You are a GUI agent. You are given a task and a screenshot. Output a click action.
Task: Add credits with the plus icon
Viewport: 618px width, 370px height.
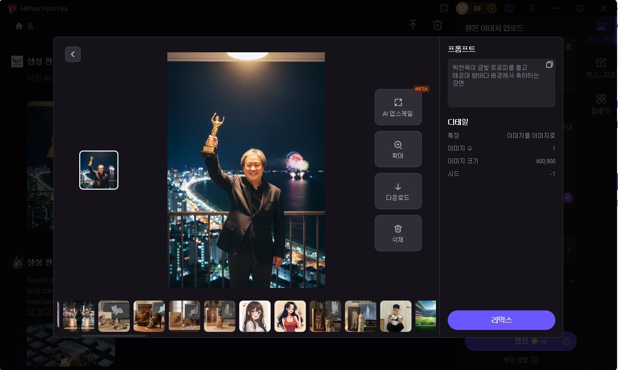pos(491,8)
